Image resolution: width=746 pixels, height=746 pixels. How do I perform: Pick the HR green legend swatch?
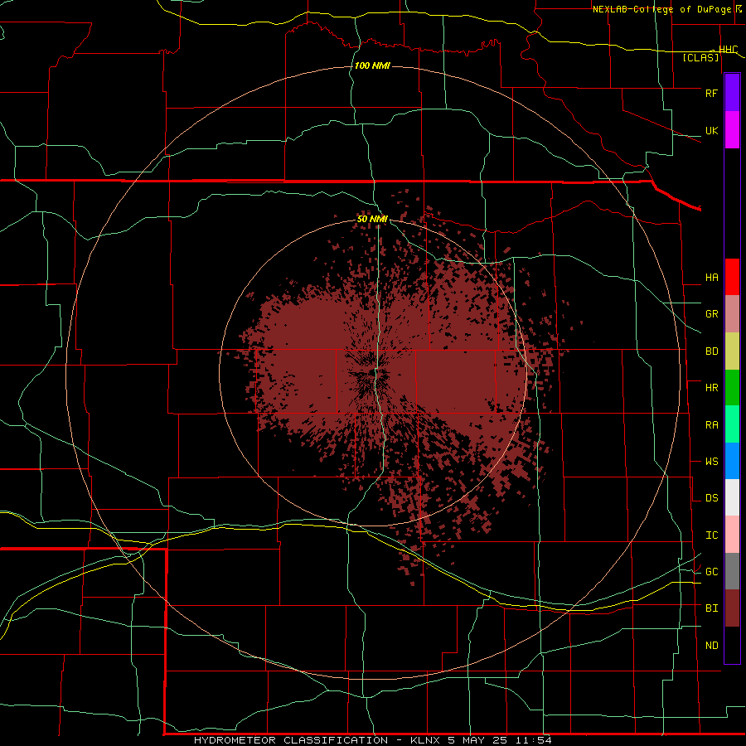click(x=732, y=388)
